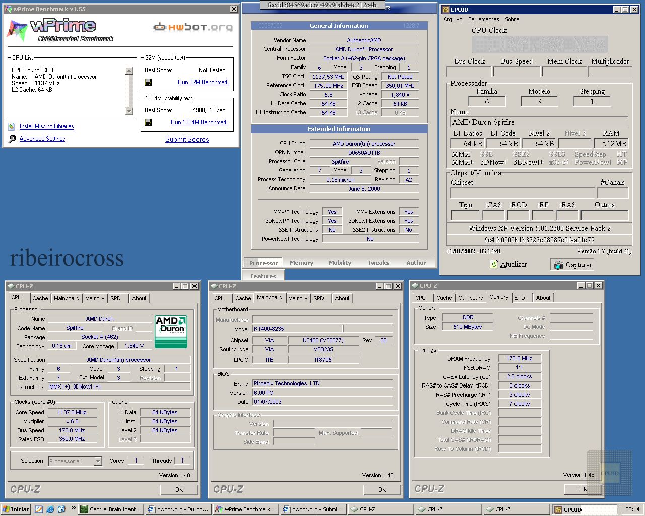The width and height of the screenshot is (645, 516).
Task: Switch to Central Brain Identifier taskbar item
Action: [x=111, y=509]
